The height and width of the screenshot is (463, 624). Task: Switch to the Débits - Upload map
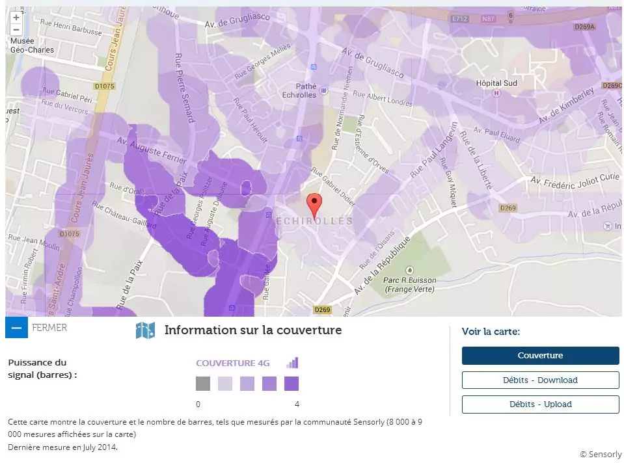[540, 404]
